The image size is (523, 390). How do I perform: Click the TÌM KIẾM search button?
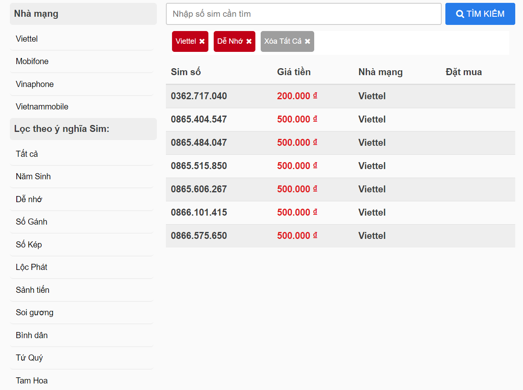480,14
